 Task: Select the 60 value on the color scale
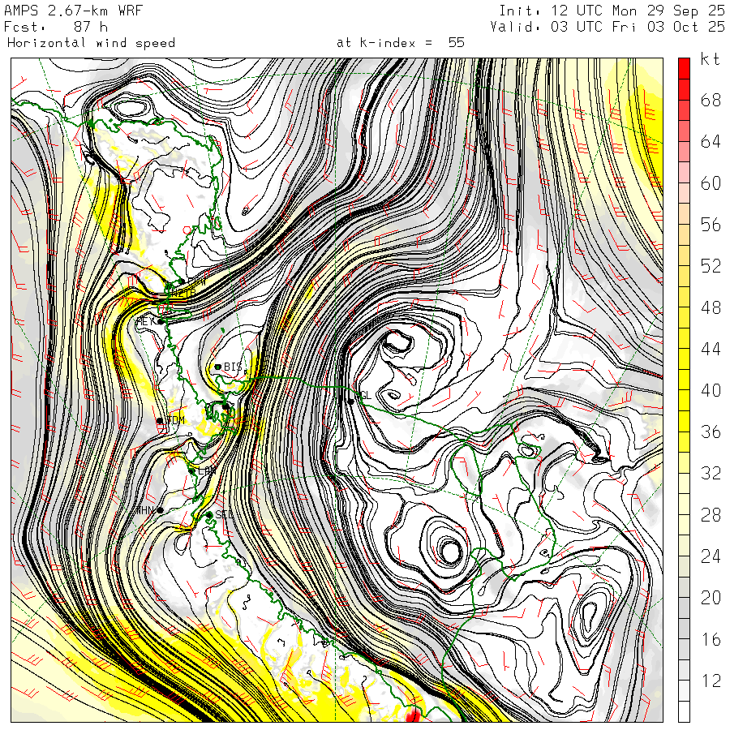coord(711,183)
